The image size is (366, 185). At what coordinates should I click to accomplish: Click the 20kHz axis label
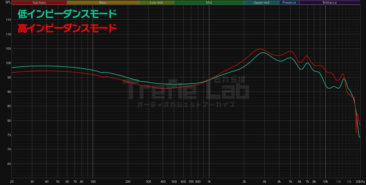click(x=360, y=182)
